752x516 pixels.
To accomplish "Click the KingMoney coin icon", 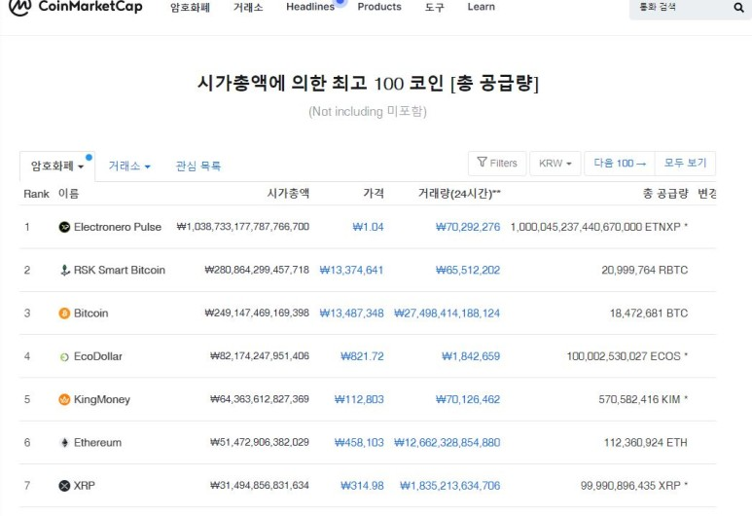I will pos(64,399).
